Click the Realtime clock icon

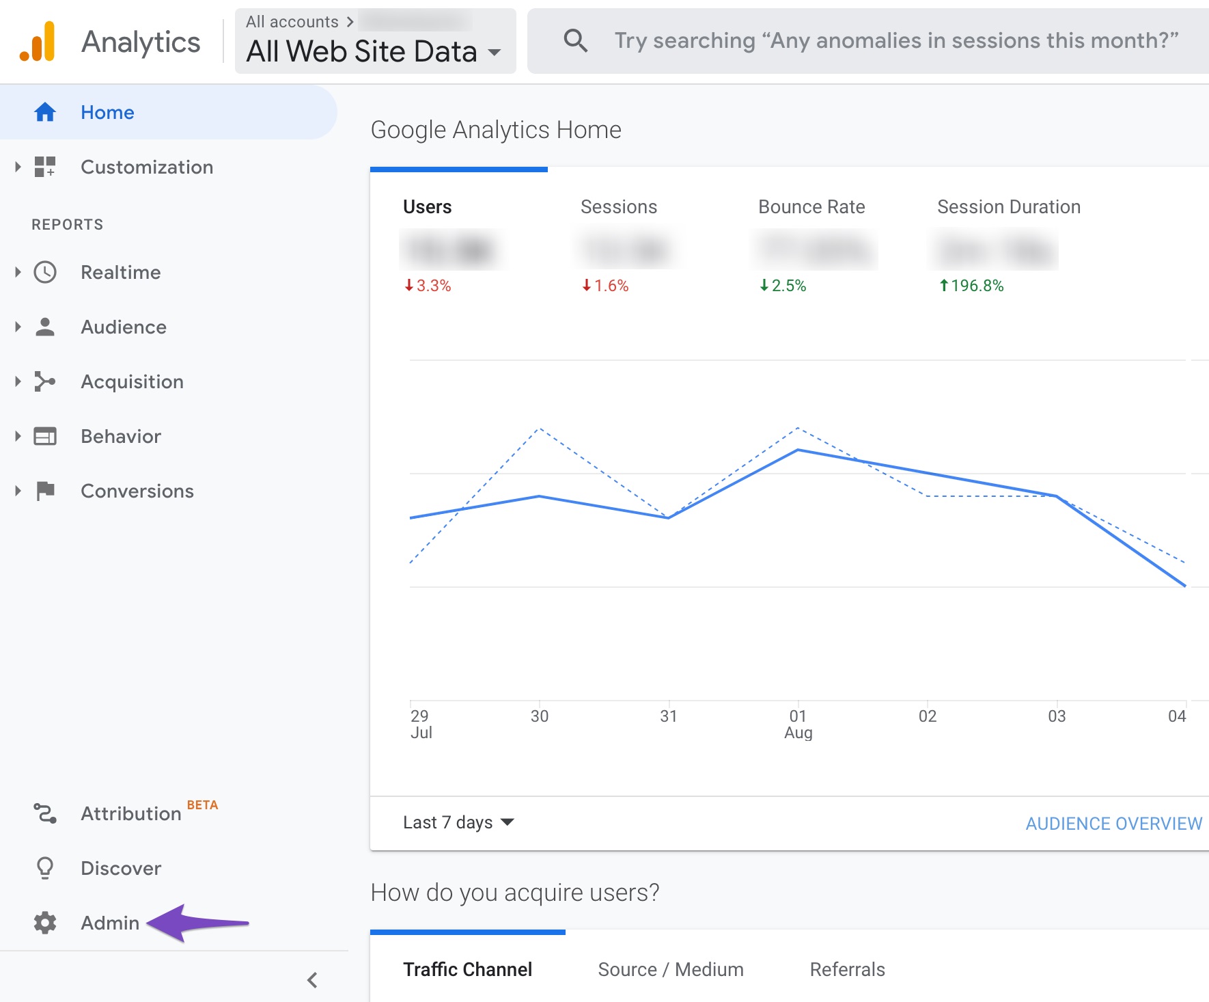tap(45, 272)
